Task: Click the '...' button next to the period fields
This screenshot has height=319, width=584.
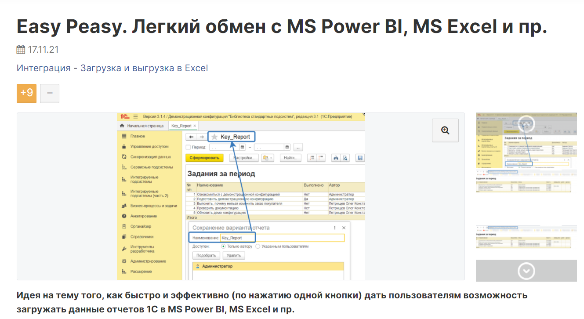Action: click(x=298, y=147)
